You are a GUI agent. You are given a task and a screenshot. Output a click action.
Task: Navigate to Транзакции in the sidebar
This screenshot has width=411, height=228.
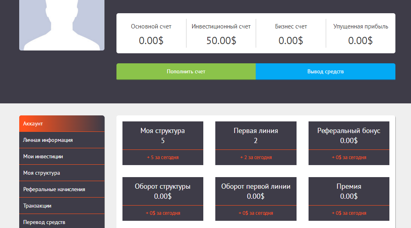[62, 206]
